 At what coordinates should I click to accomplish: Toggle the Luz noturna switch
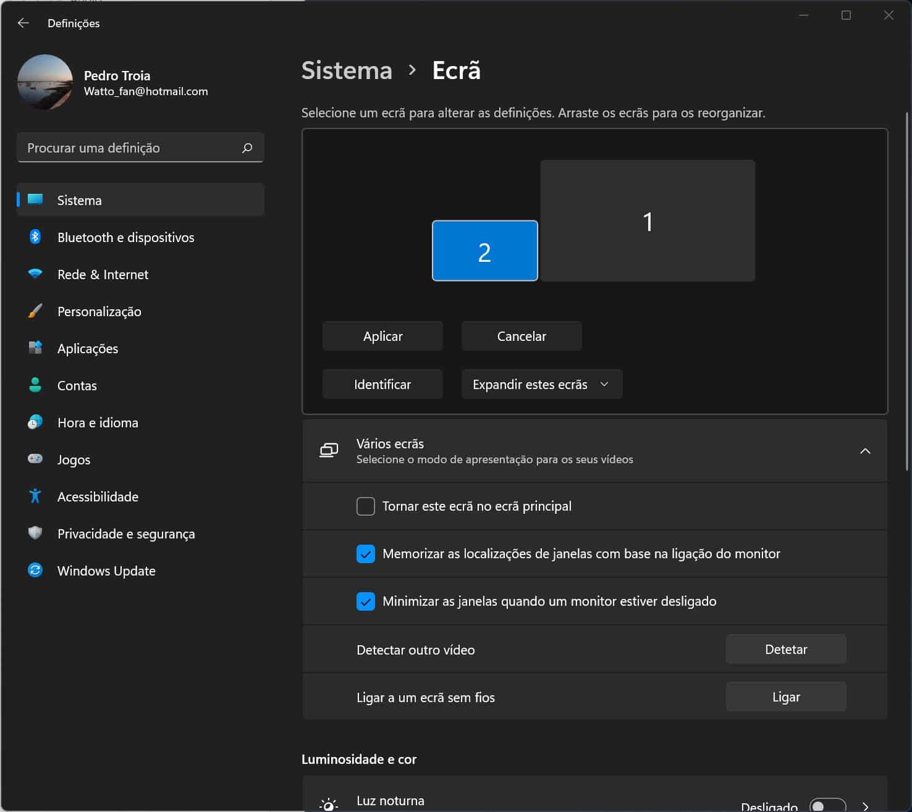(828, 805)
